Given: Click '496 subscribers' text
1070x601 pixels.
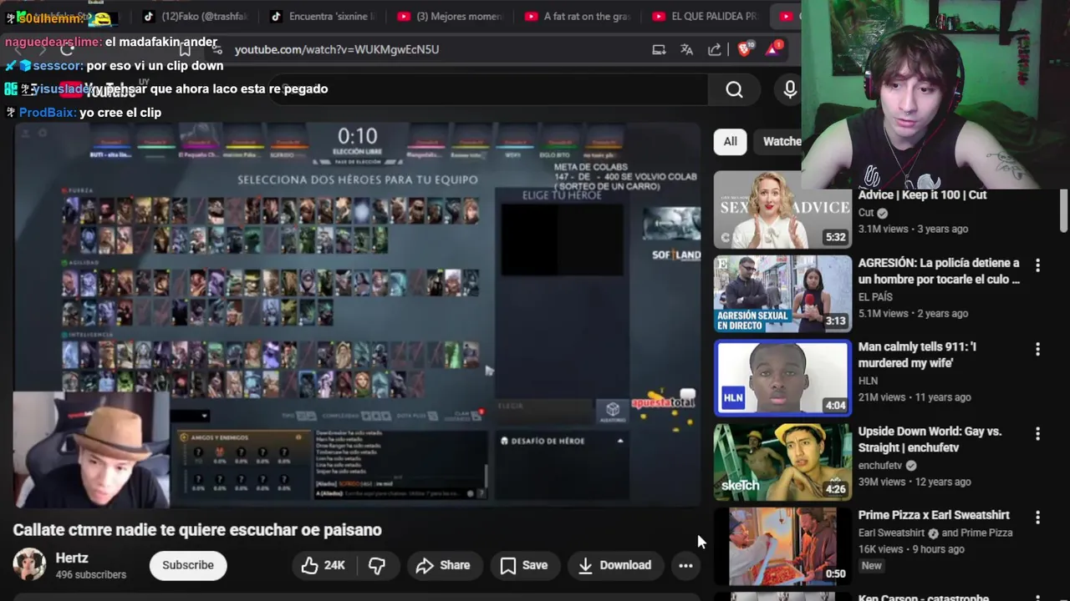Looking at the screenshot, I should (x=90, y=575).
